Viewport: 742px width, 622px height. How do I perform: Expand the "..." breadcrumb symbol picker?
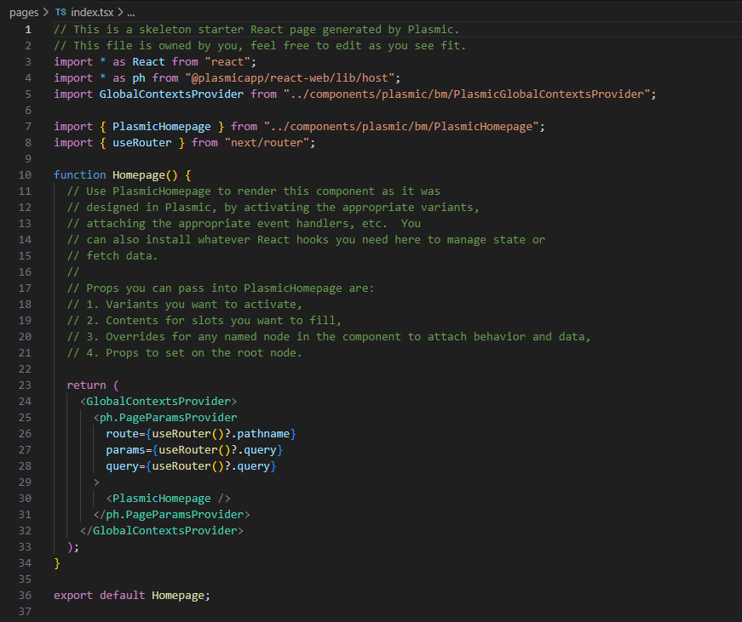131,13
